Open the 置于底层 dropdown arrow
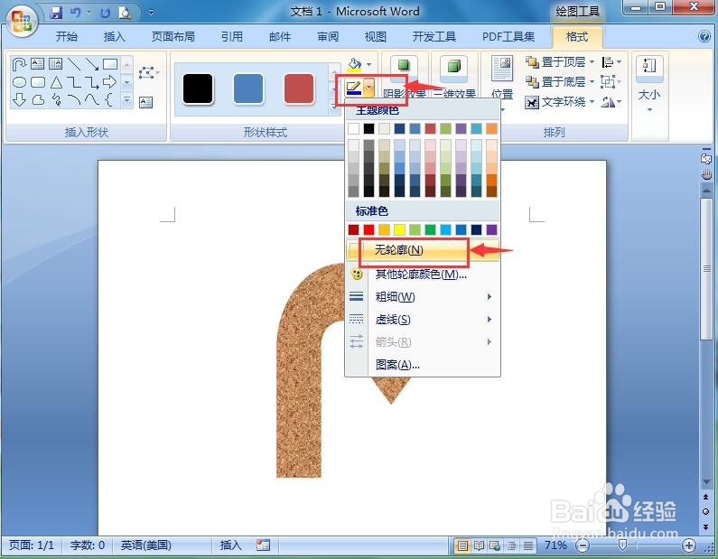The height and width of the screenshot is (559, 718). (x=592, y=82)
